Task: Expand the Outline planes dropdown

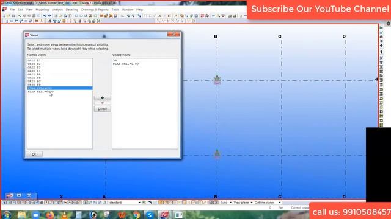Action: click(279, 203)
